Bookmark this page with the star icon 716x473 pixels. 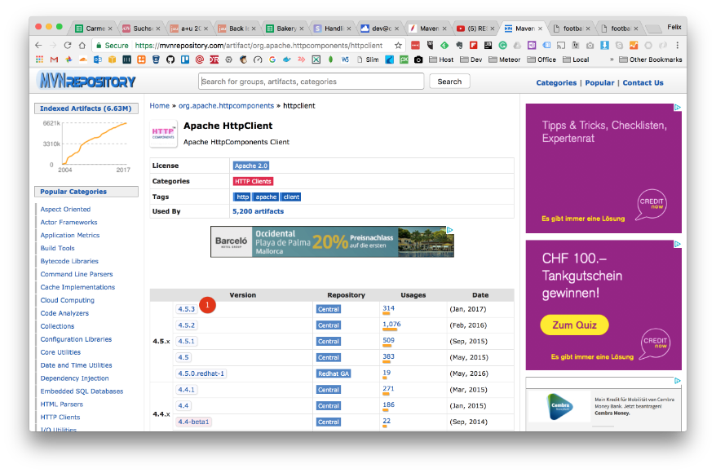398,46
